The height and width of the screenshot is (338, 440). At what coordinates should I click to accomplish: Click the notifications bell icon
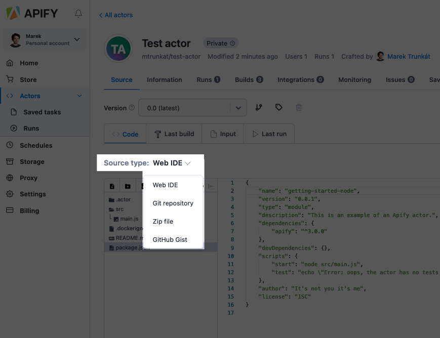78,14
